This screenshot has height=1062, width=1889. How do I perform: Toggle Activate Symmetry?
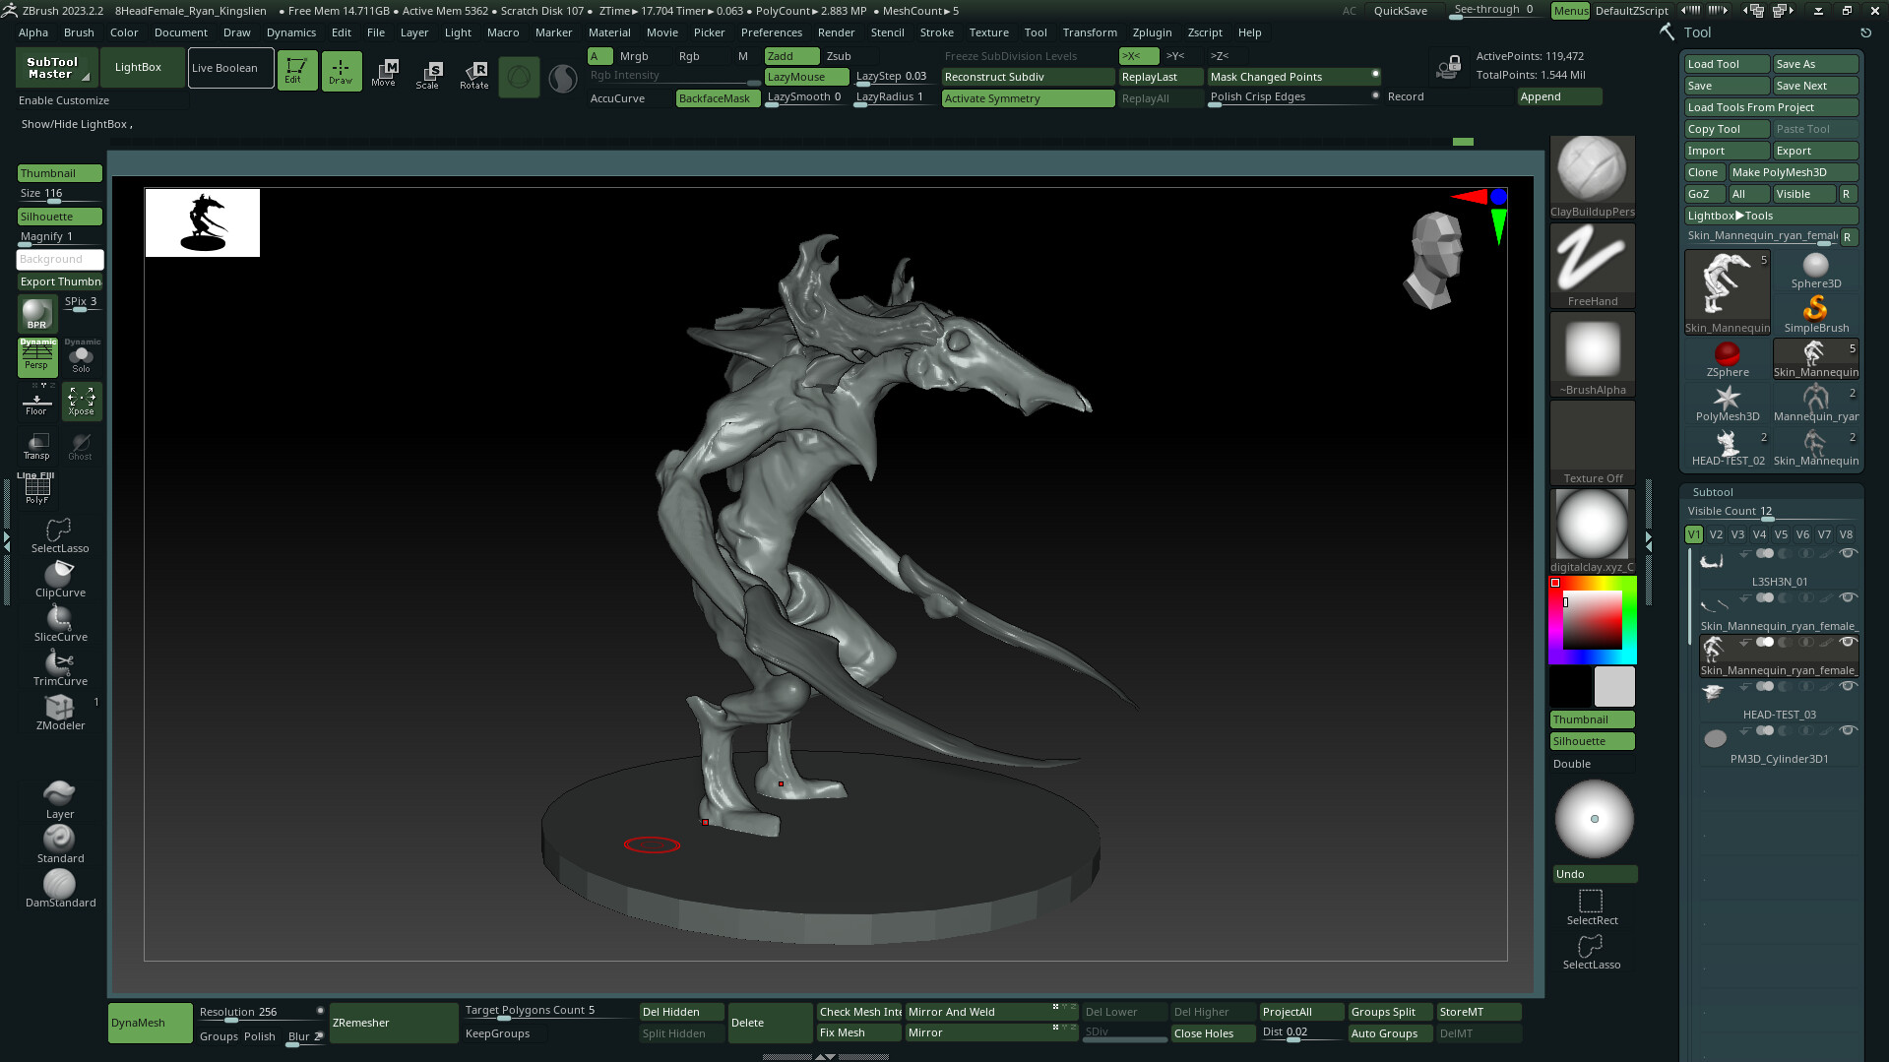tap(1027, 98)
